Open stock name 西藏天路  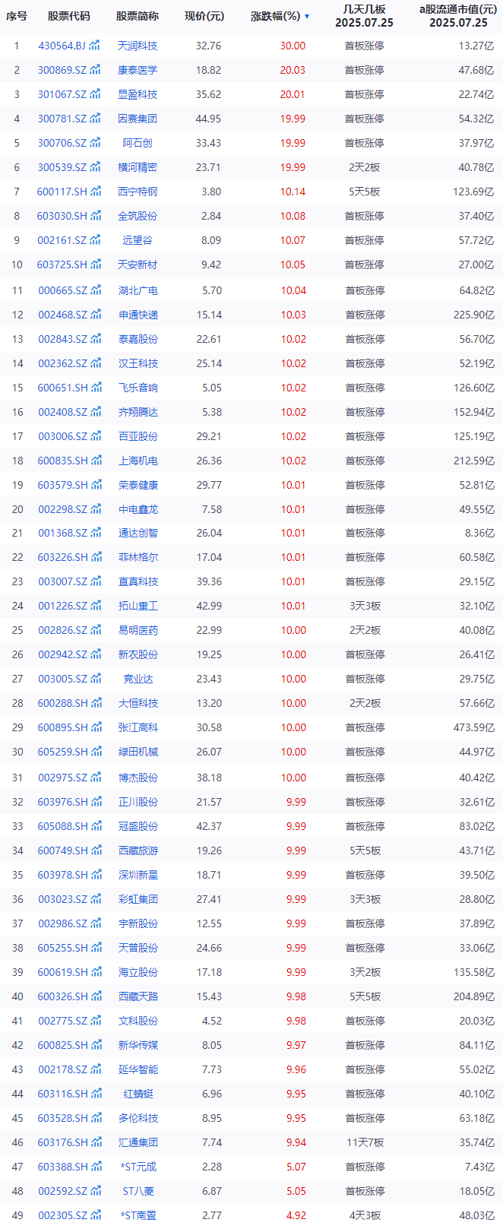(x=138, y=996)
